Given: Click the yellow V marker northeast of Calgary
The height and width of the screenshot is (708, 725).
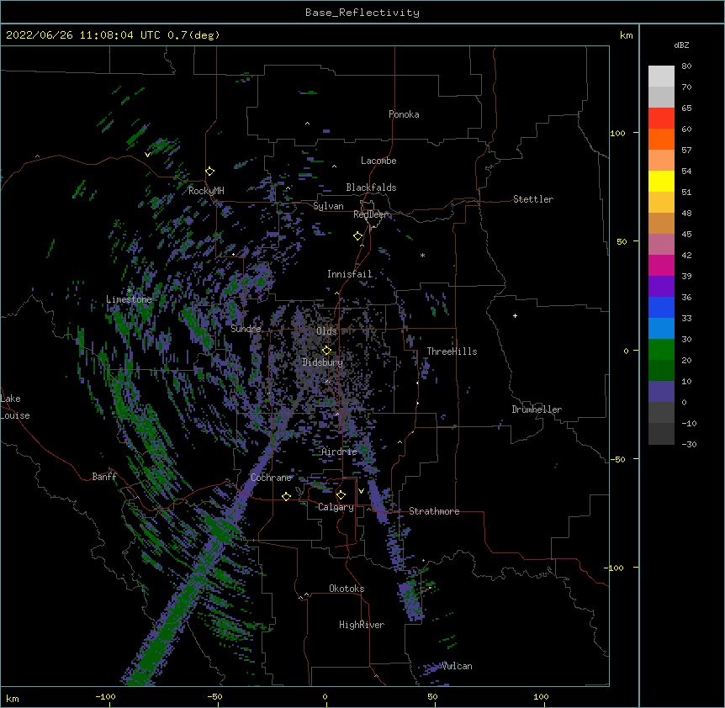Looking at the screenshot, I should pyautogui.click(x=361, y=491).
